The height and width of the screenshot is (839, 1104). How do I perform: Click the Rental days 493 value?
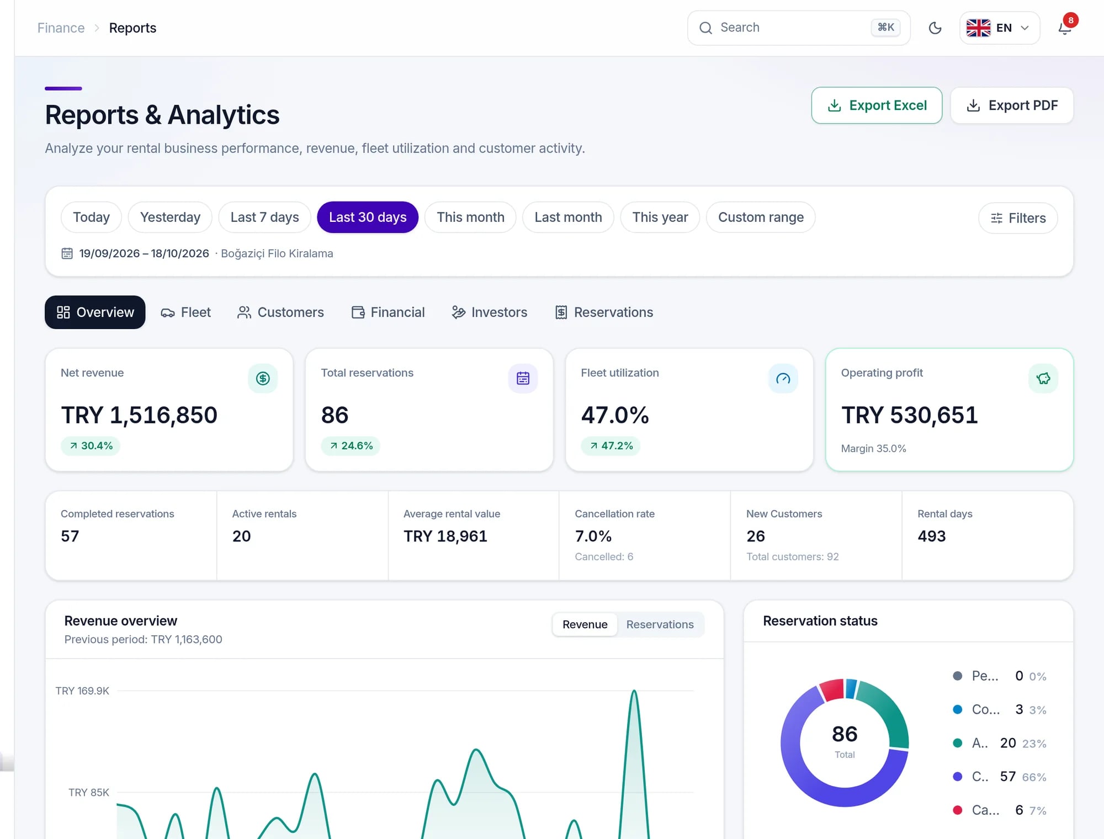pos(932,536)
